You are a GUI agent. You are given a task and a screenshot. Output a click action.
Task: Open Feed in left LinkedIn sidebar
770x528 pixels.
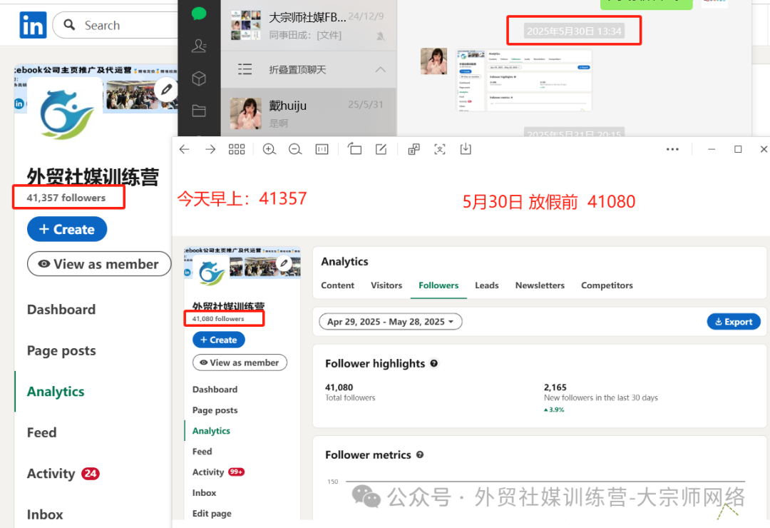click(42, 432)
